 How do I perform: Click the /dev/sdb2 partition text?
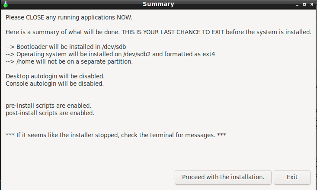[137, 54]
